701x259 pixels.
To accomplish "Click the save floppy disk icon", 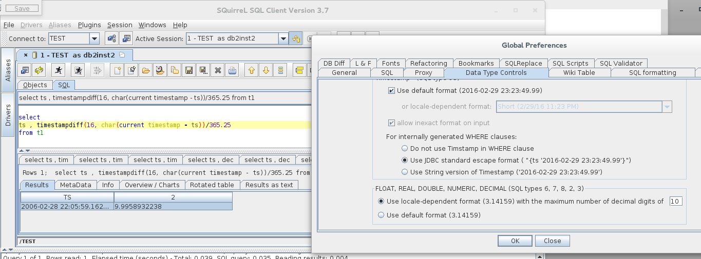I will point(190,70).
